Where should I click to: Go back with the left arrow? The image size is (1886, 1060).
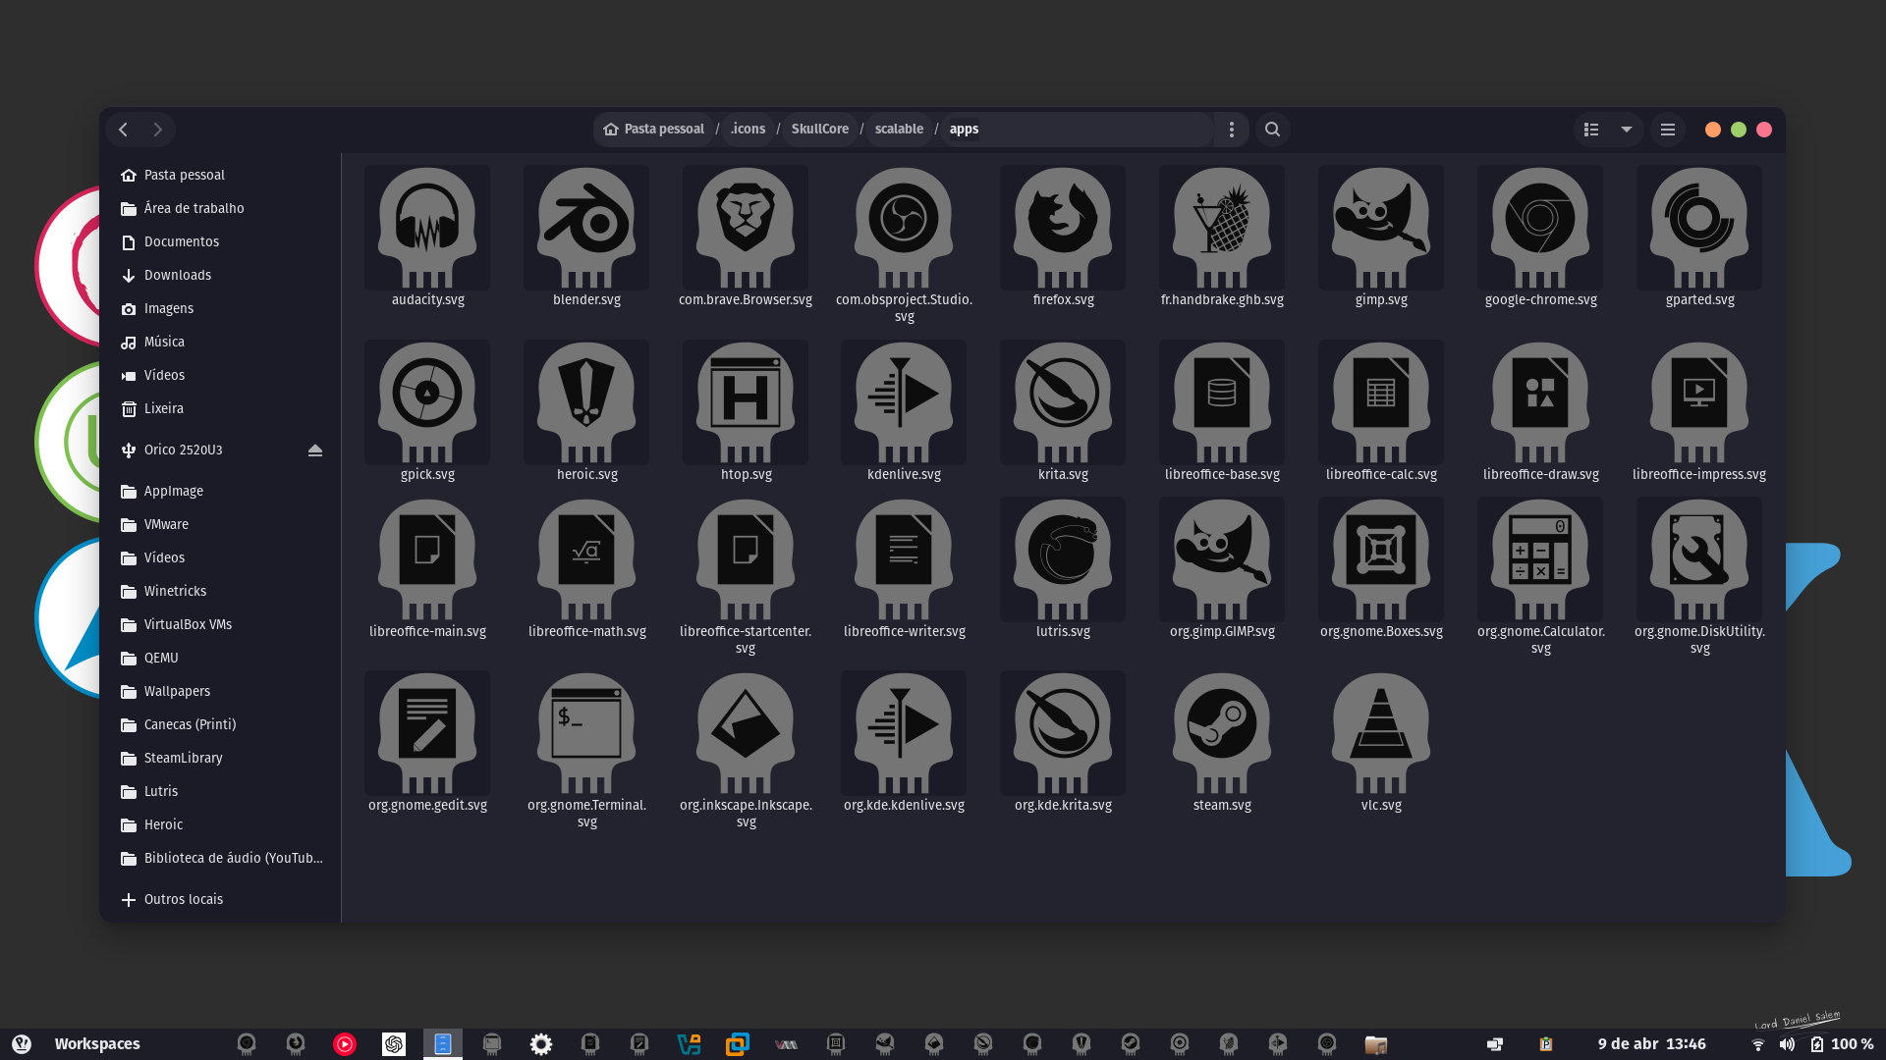tap(124, 130)
